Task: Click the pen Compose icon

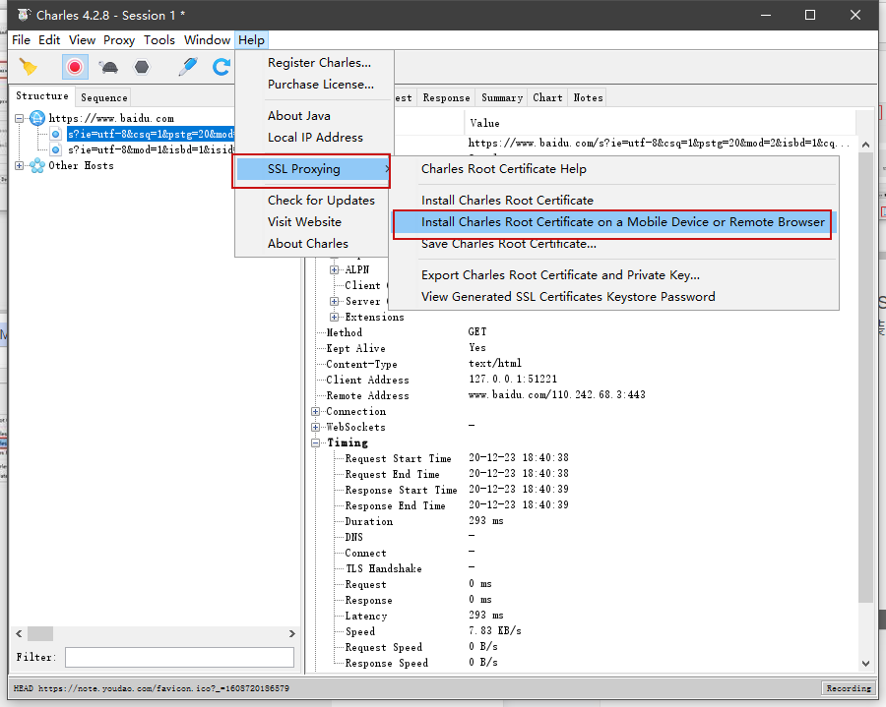Action: tap(188, 67)
